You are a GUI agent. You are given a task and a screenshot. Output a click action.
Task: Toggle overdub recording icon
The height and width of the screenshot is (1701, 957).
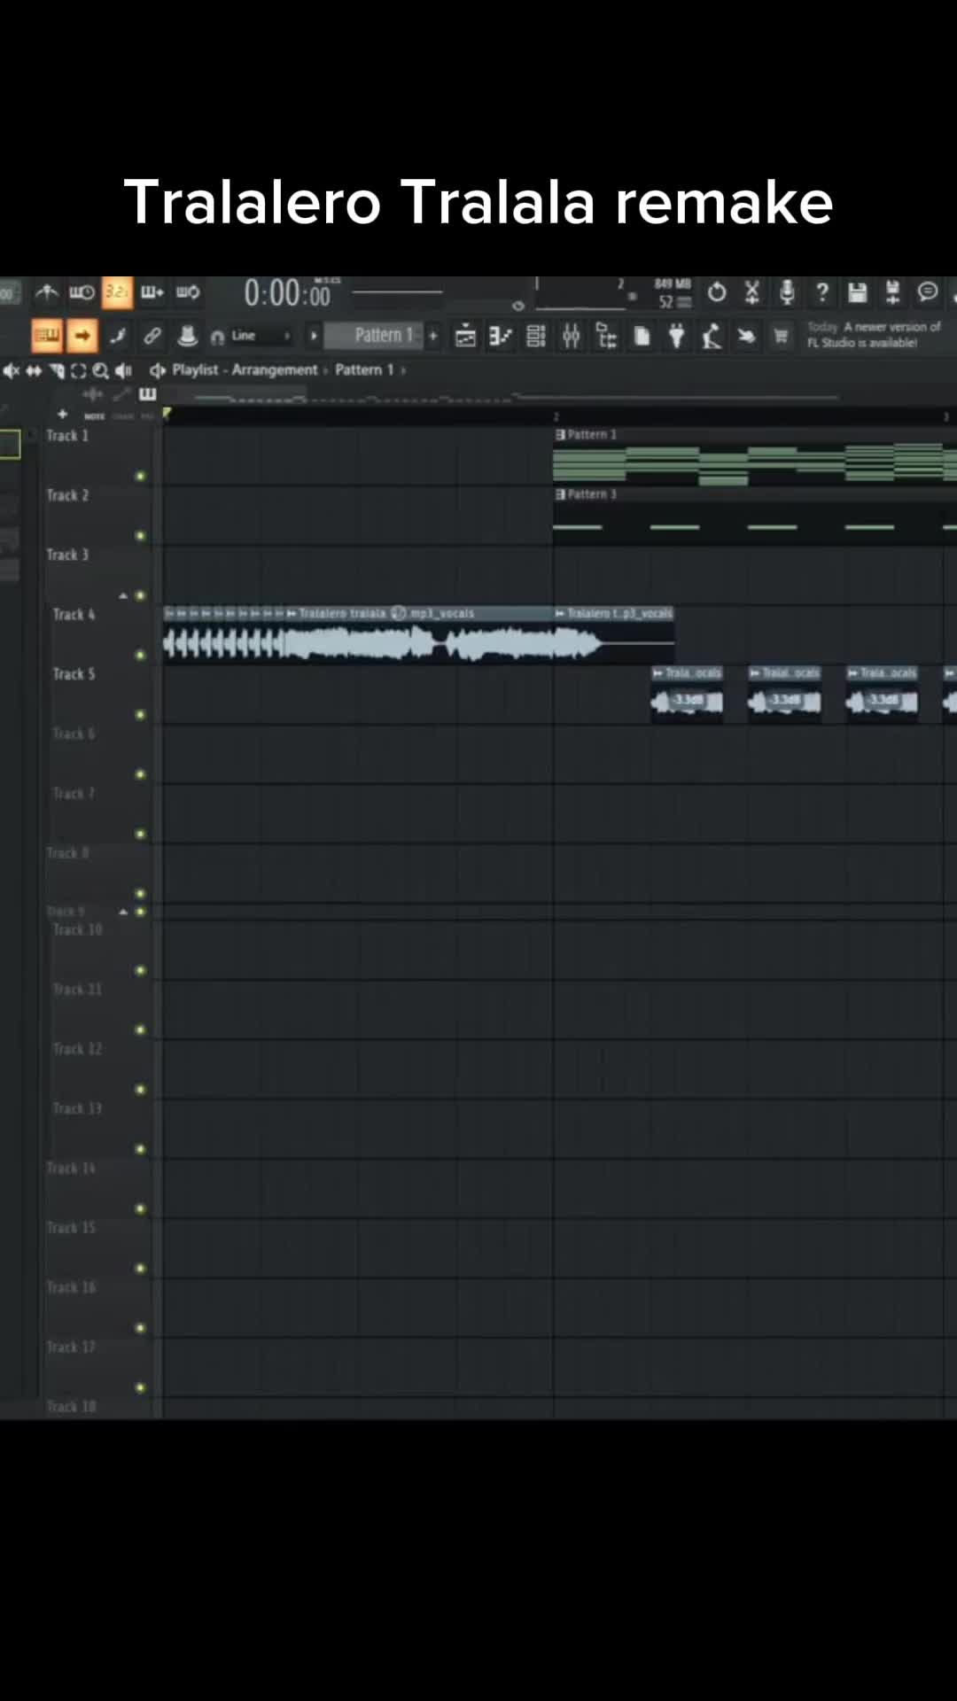click(x=152, y=291)
